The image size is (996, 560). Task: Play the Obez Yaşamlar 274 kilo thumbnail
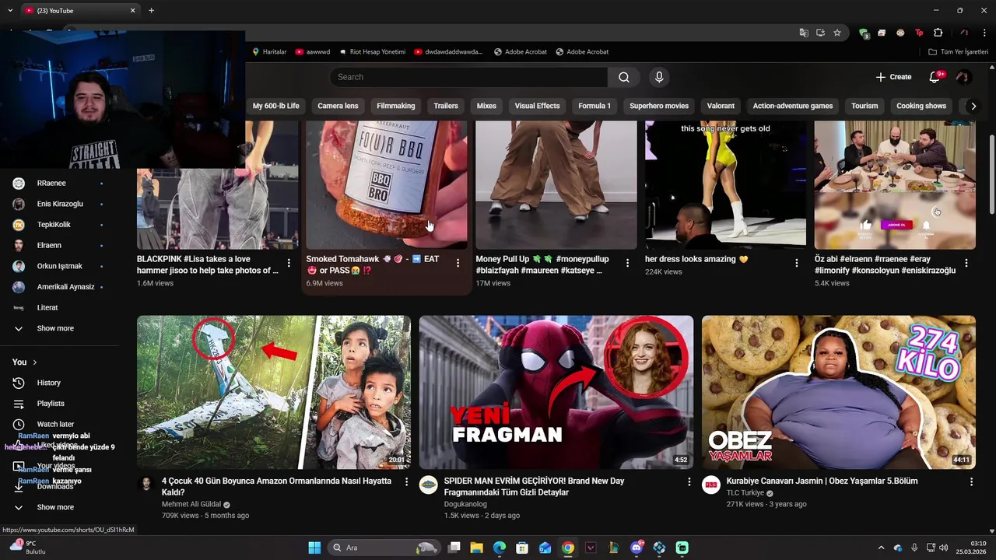coord(839,392)
